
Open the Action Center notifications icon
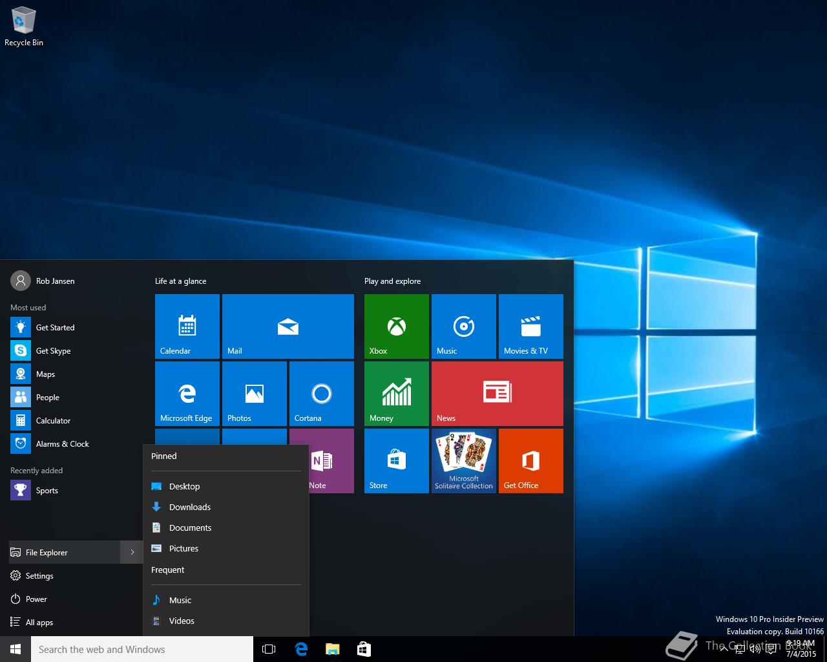771,649
